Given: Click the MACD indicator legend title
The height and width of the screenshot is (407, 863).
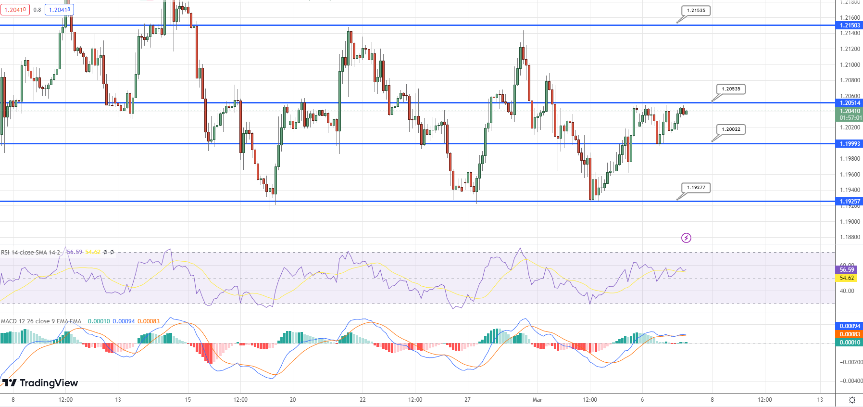Looking at the screenshot, I should point(41,321).
